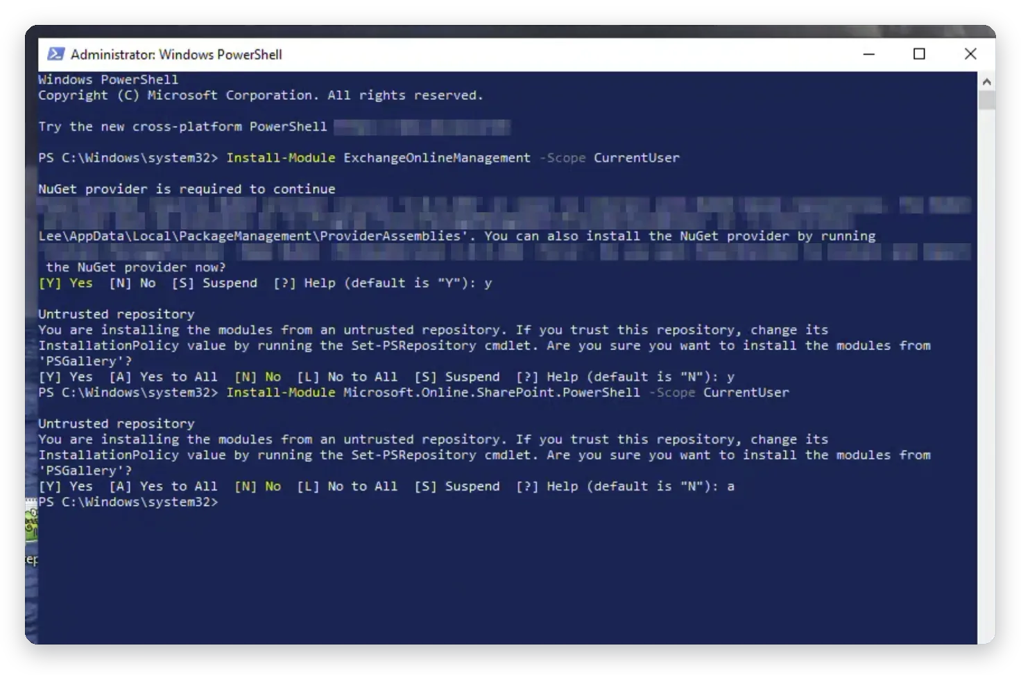Screen dimensions: 1021x675
Task: Minimize the PowerShell window
Action: (x=868, y=54)
